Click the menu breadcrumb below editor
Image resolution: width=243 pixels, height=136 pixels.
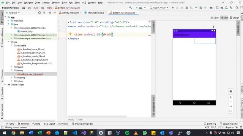(x=71, y=120)
